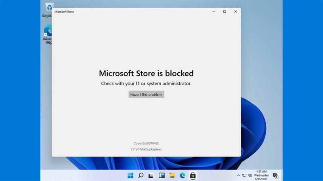Select Microsoft Store taskbar icon
323x181 pixels.
point(193,175)
